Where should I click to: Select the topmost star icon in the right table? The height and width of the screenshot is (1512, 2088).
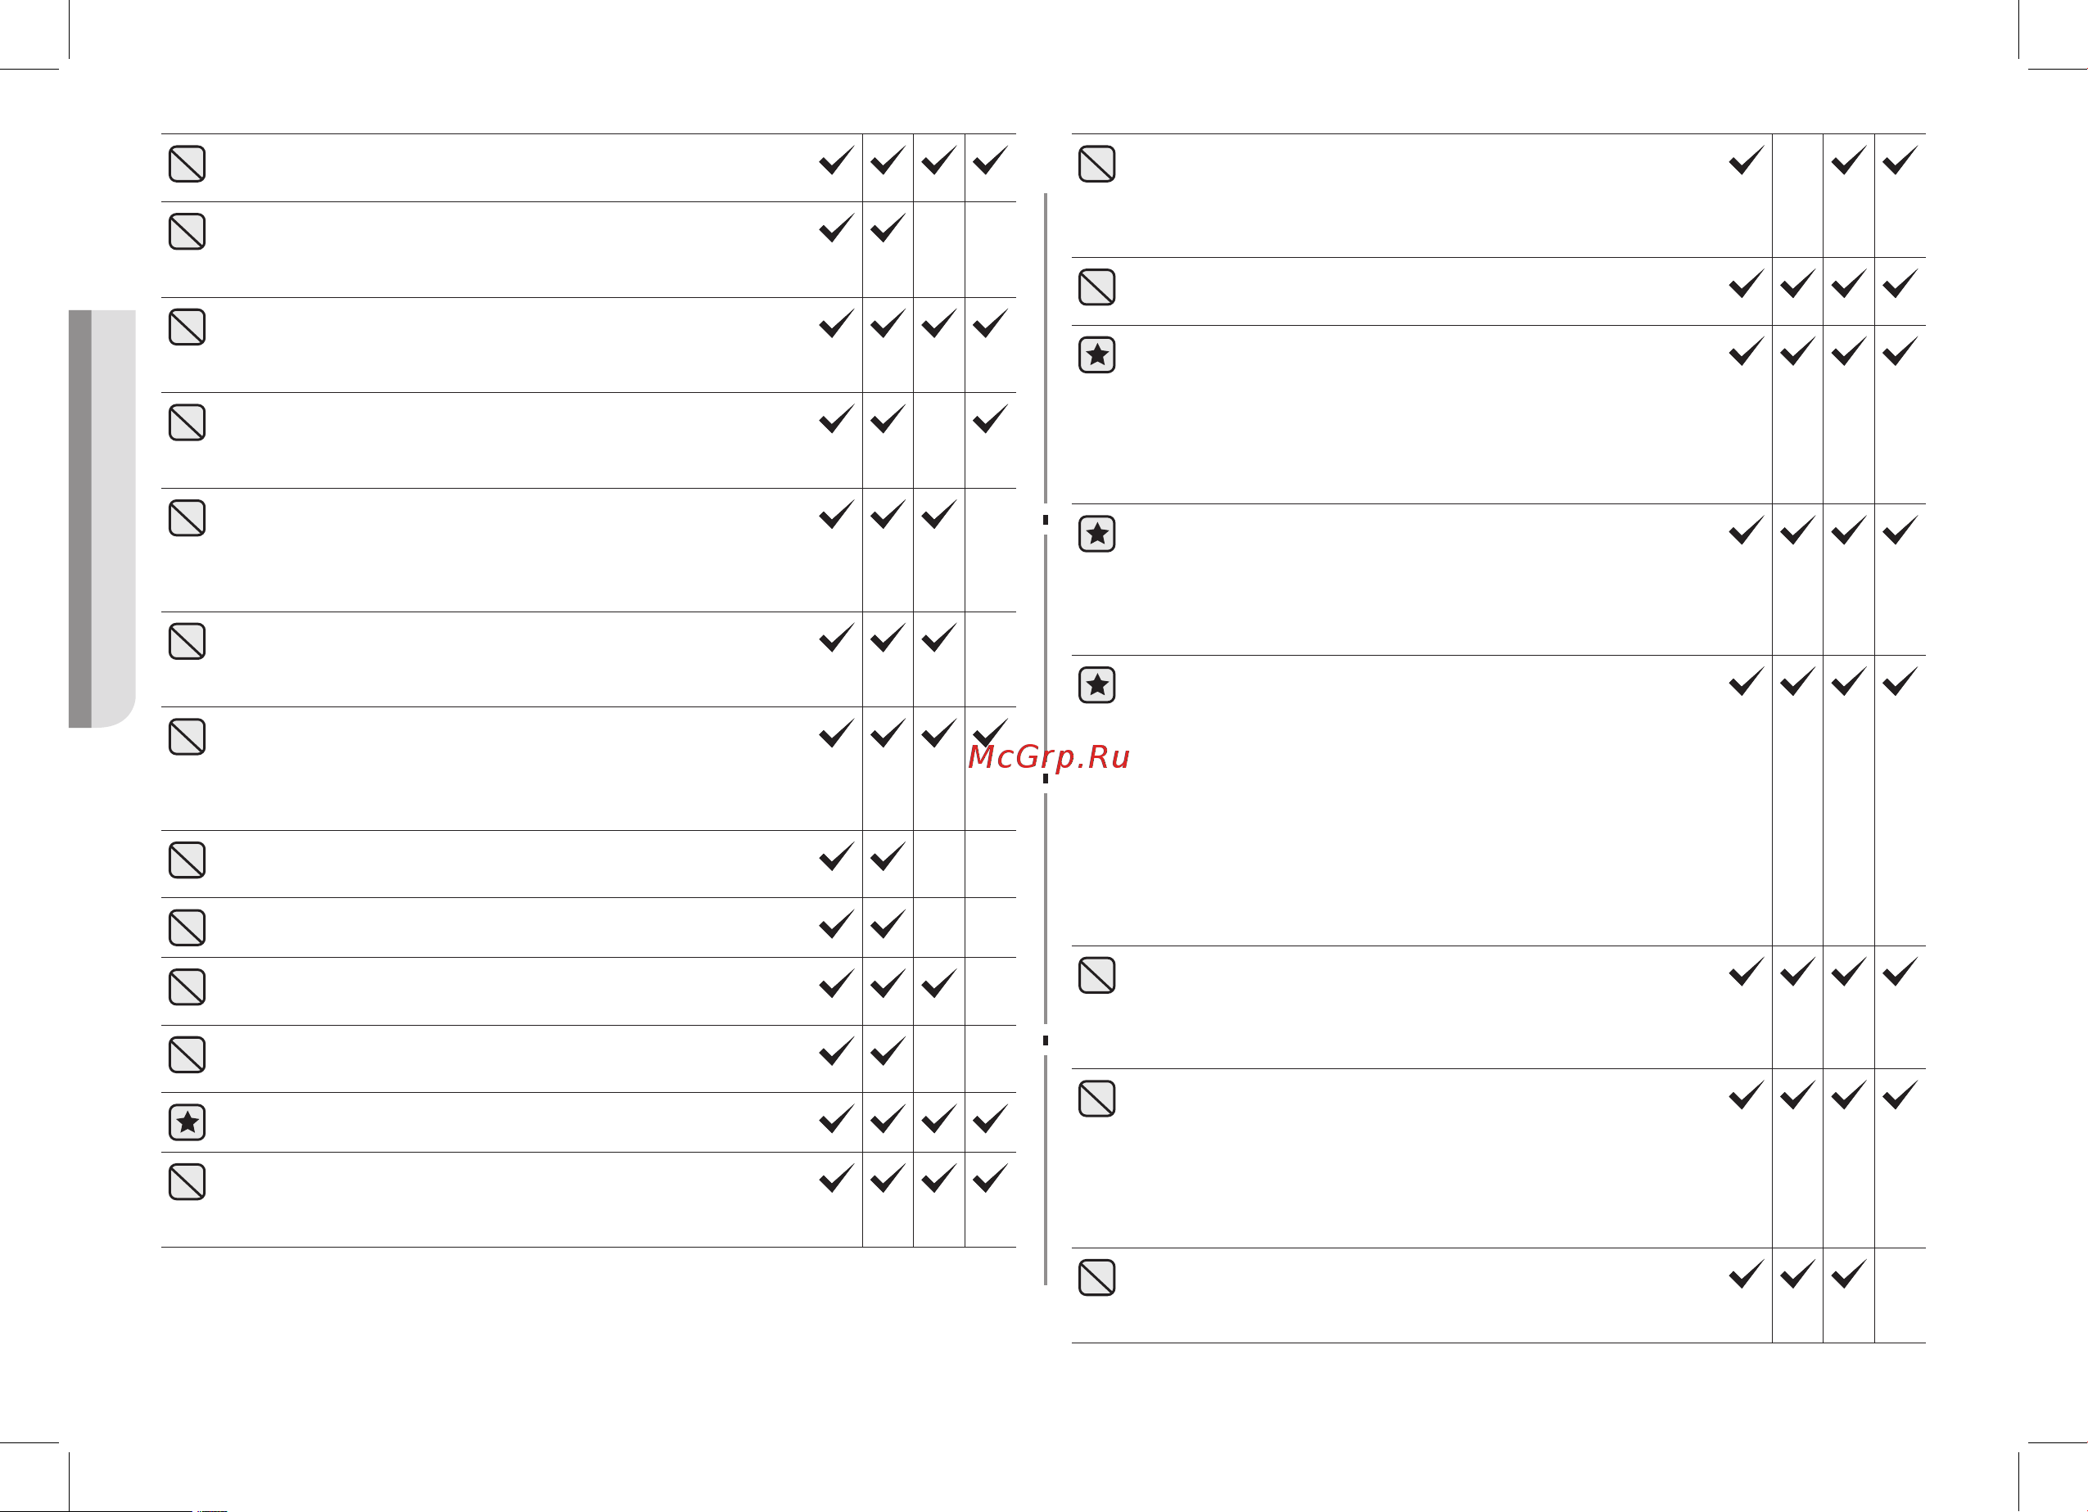pyautogui.click(x=1096, y=354)
